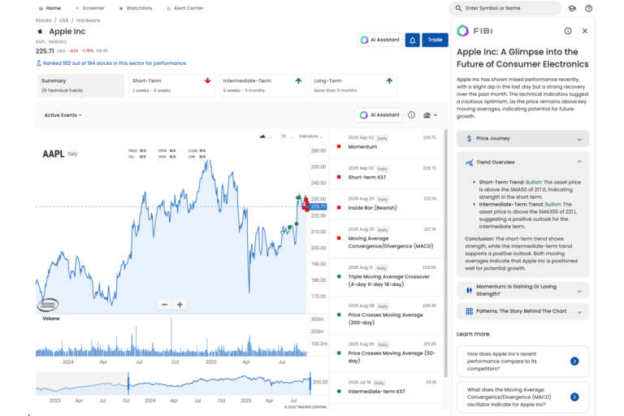The height and width of the screenshot is (416, 624).
Task: Click the Trend Overview chart icon
Action: [x=469, y=162]
